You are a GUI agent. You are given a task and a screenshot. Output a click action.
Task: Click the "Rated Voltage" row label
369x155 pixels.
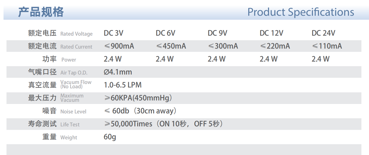point(76,34)
